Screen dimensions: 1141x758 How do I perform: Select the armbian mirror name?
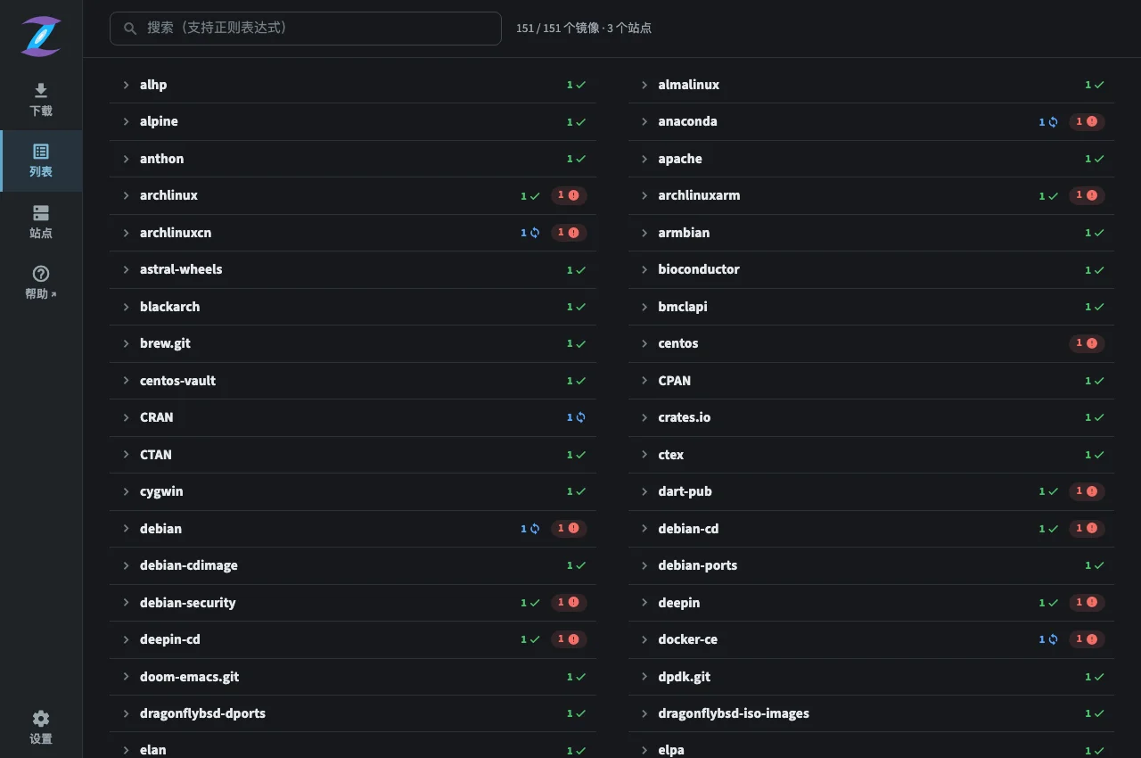point(684,233)
